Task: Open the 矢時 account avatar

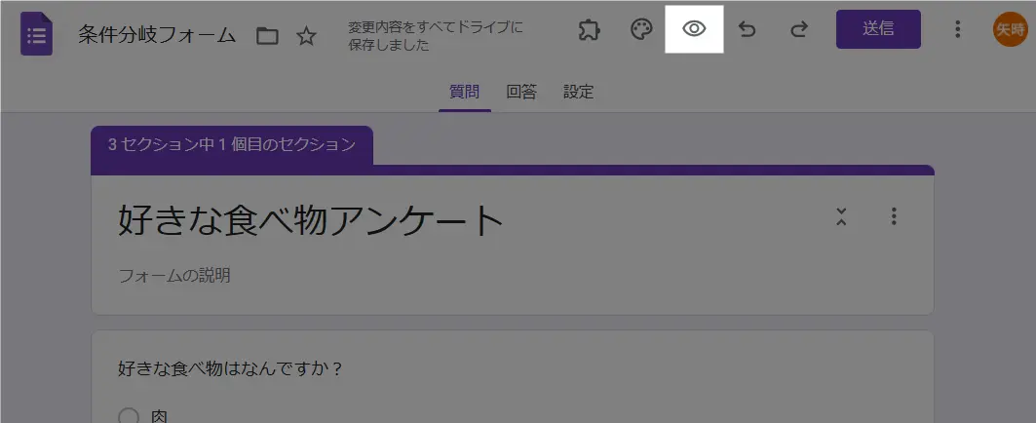Action: [1011, 29]
